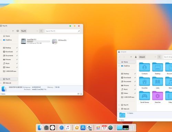172x132 pixels.
Task: Select Downloads in This PC window sidebar
Action: [8, 52]
